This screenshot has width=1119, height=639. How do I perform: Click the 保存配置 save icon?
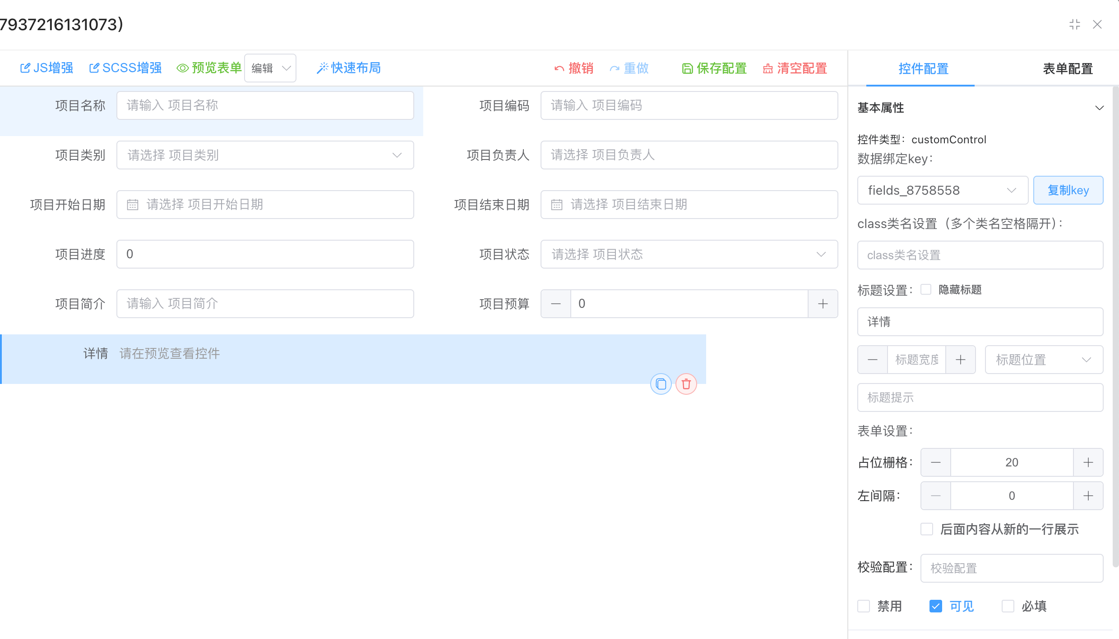click(687, 68)
